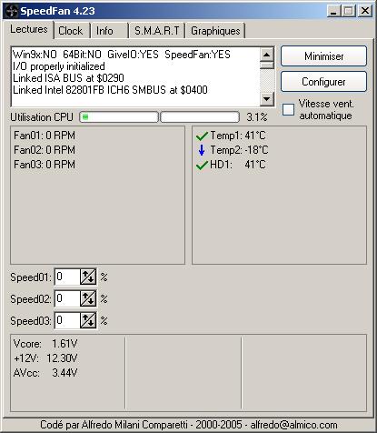
Task: Click the Speed01 spinner arrows
Action: tap(88, 277)
